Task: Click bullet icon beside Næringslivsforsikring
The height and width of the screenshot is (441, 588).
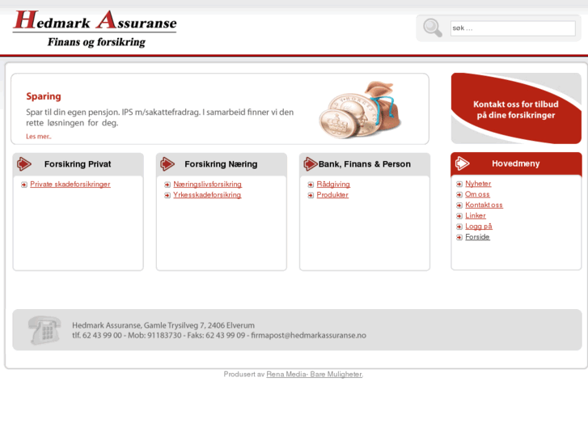Action: (x=167, y=184)
